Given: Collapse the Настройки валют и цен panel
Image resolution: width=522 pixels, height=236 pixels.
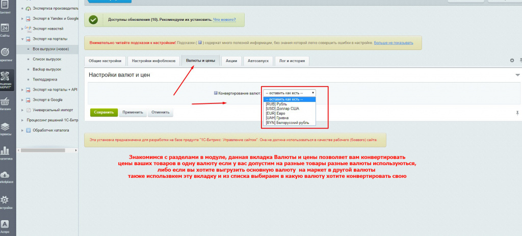Looking at the screenshot, I should pos(517,75).
